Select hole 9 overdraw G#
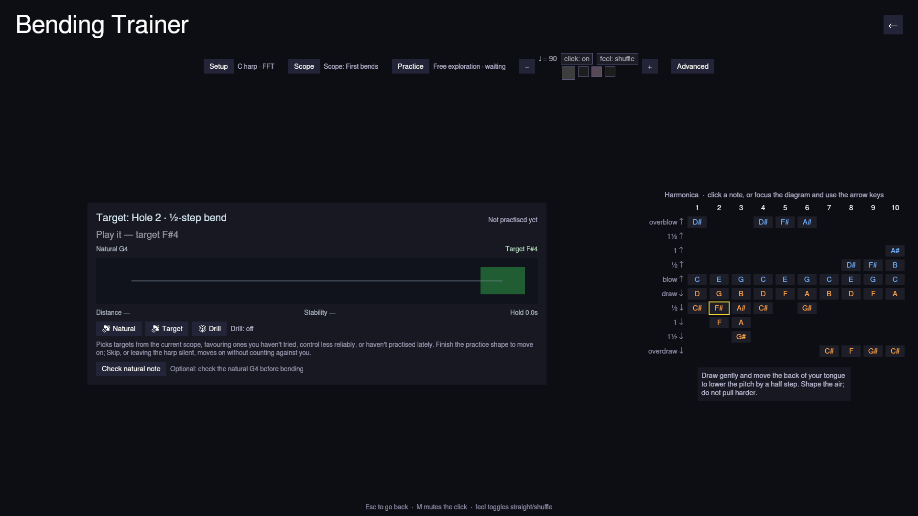 point(873,351)
